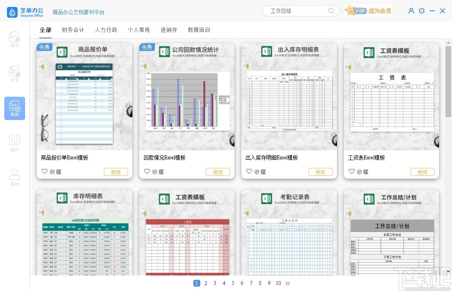This screenshot has width=452, height=291.
Task: Switch to the 全部 tab
Action: click(45, 30)
